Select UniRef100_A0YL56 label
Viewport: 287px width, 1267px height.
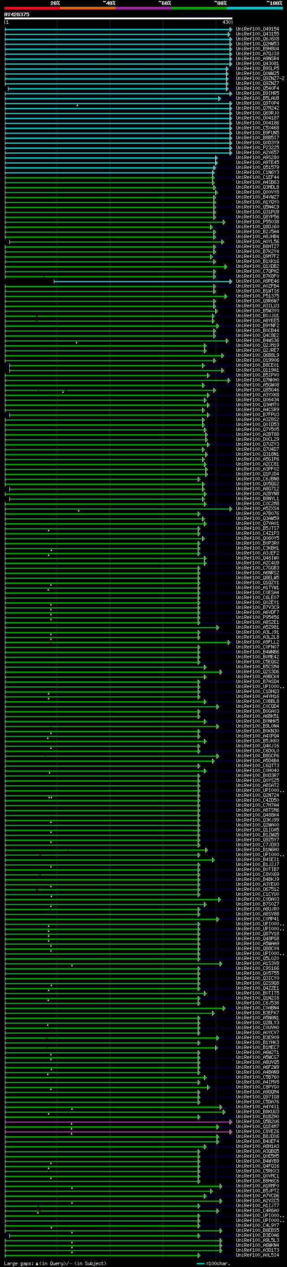click(257, 241)
